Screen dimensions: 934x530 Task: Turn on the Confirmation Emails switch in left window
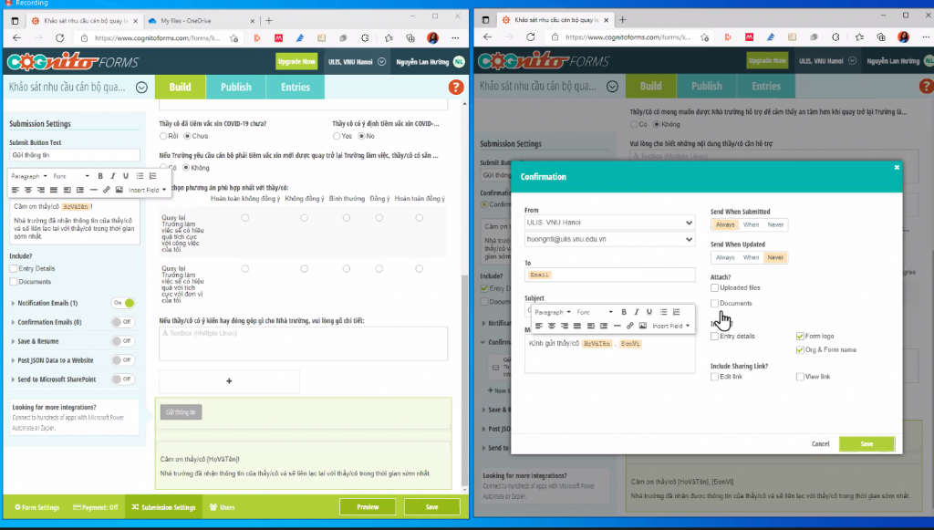[x=123, y=322]
